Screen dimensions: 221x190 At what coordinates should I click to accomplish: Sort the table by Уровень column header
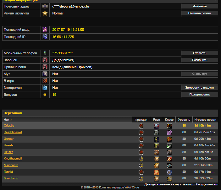(184, 119)
